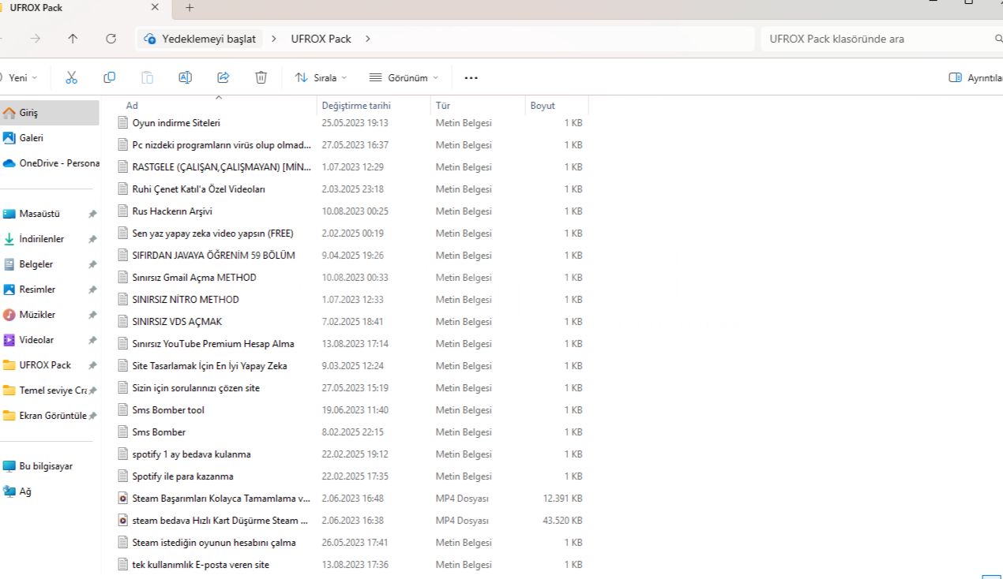Click the Rename icon in toolbar
This screenshot has width=1003, height=579.
pyautogui.click(x=185, y=77)
